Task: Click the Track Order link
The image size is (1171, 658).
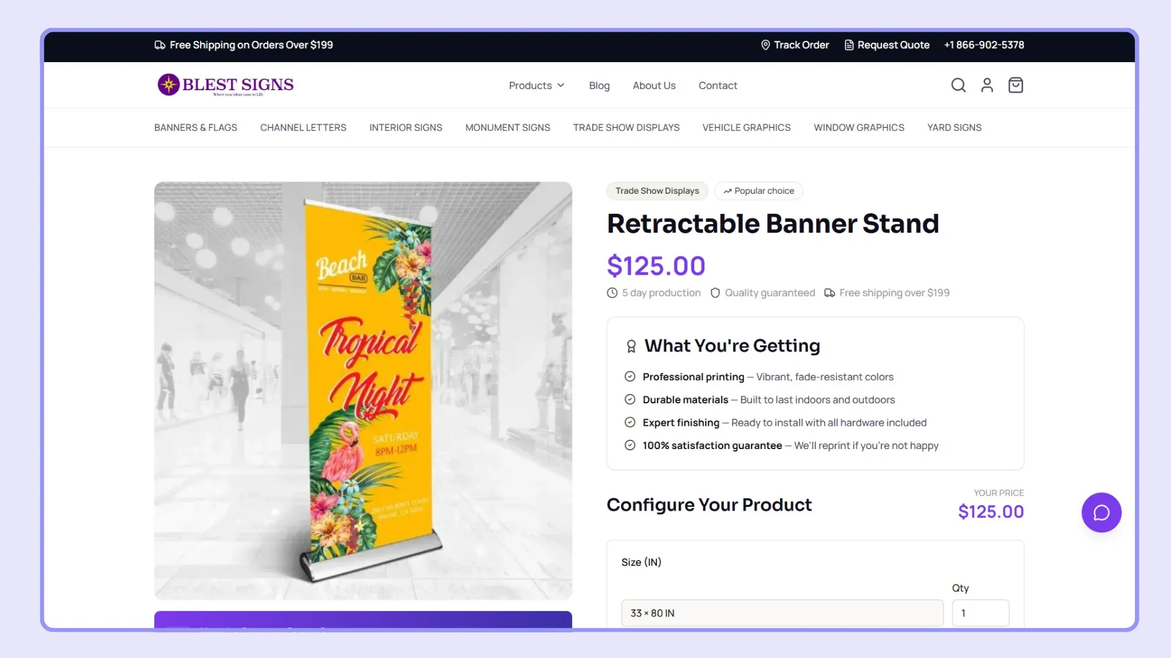Action: (795, 45)
